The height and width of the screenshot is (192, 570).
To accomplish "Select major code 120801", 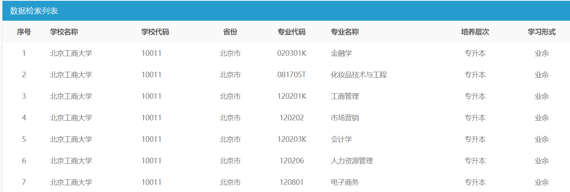I will coord(292,182).
